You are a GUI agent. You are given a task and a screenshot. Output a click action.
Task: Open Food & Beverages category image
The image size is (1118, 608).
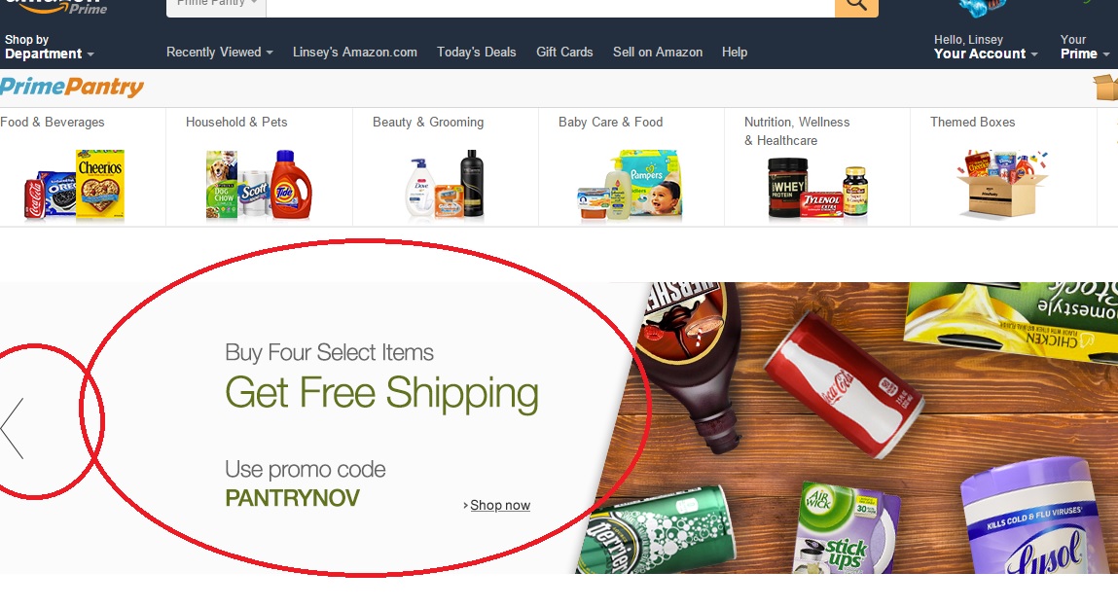[74, 185]
